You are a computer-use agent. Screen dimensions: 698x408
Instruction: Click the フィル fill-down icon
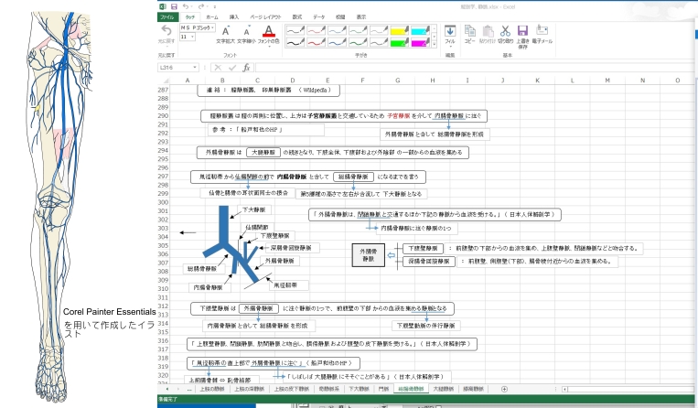tap(449, 30)
